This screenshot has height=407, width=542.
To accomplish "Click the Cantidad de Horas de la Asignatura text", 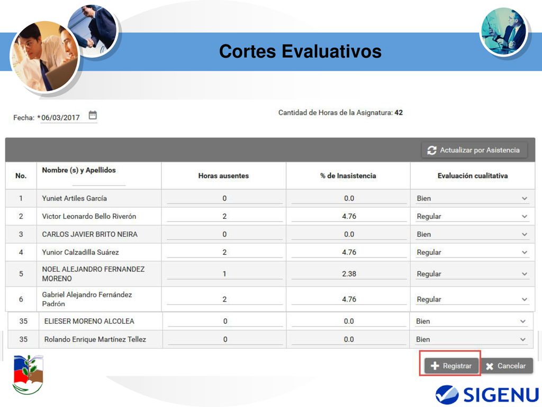I will point(340,112).
